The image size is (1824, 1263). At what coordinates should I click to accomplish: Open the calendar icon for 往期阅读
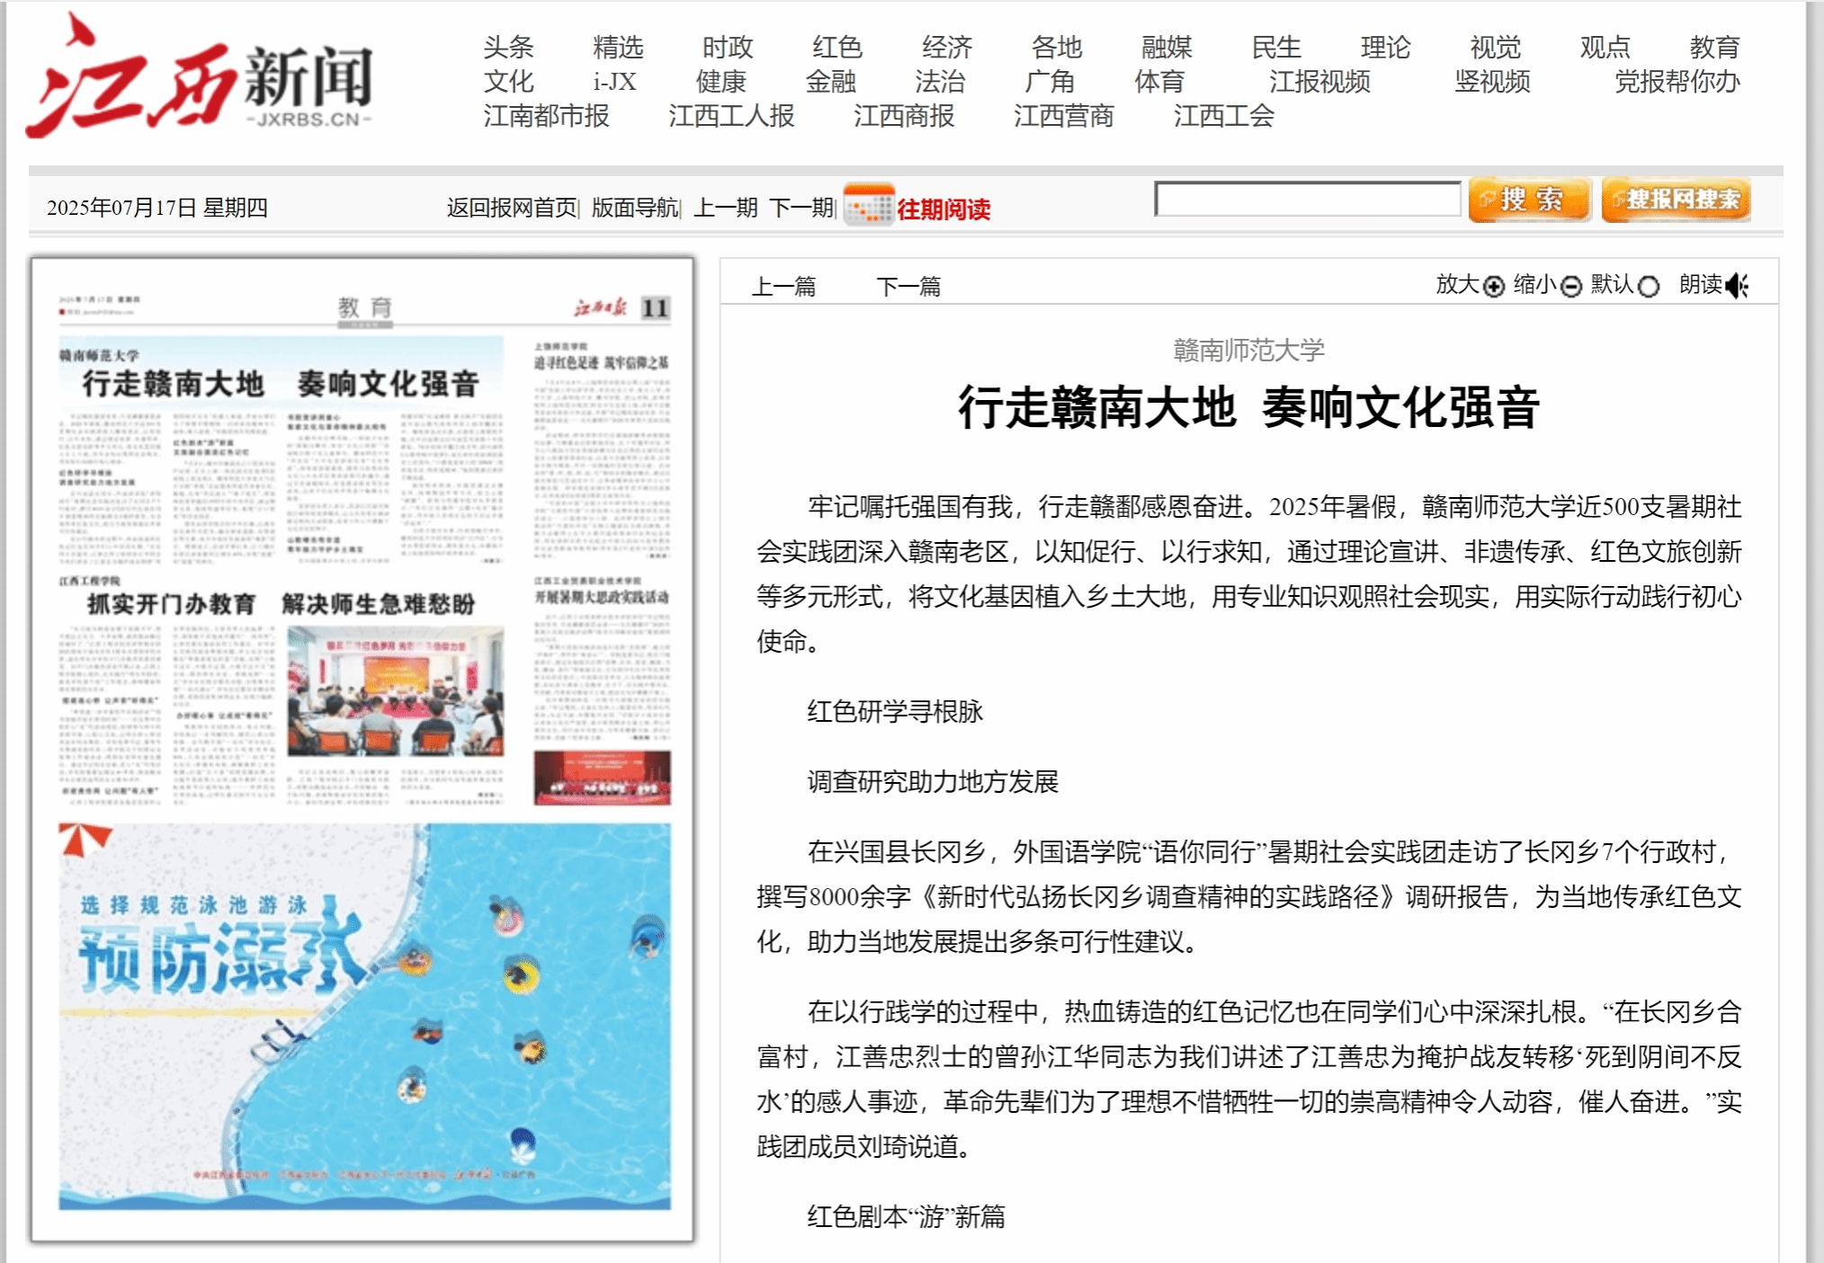pyautogui.click(x=868, y=206)
